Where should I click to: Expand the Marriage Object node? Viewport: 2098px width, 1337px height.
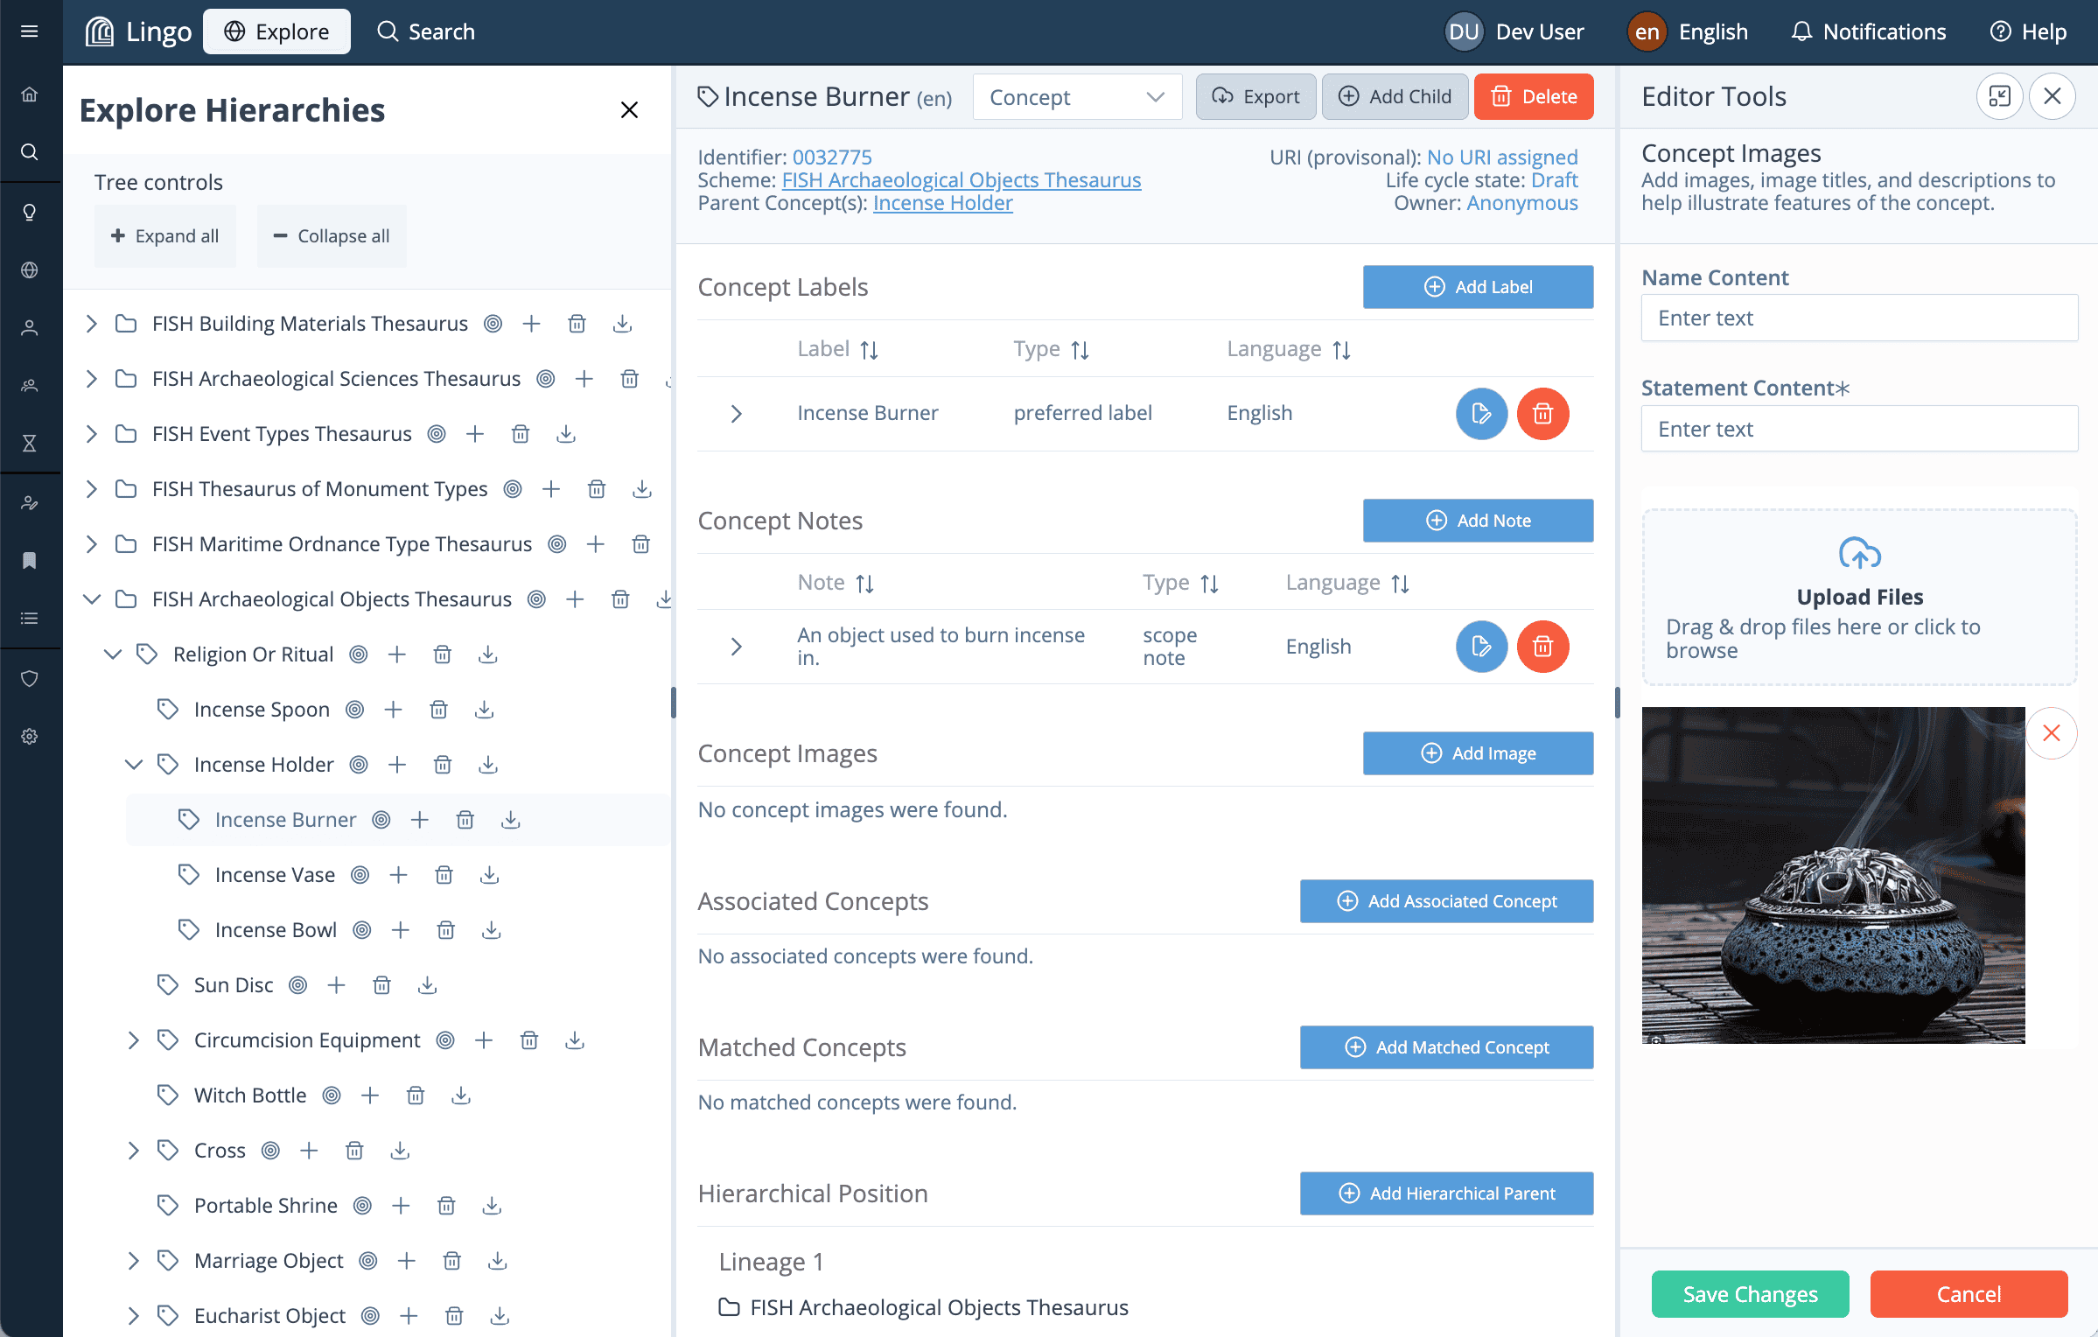click(x=133, y=1261)
